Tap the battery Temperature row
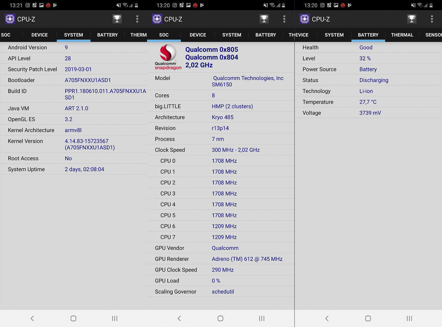Viewport: 442px width, 327px height. (x=368, y=102)
